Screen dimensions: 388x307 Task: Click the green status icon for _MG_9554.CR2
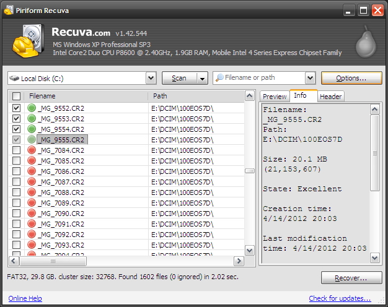[x=32, y=129]
